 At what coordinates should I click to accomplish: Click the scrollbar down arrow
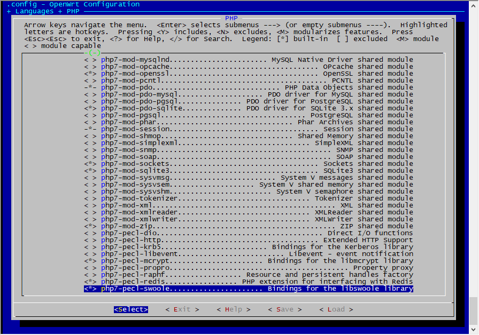click(x=474, y=330)
